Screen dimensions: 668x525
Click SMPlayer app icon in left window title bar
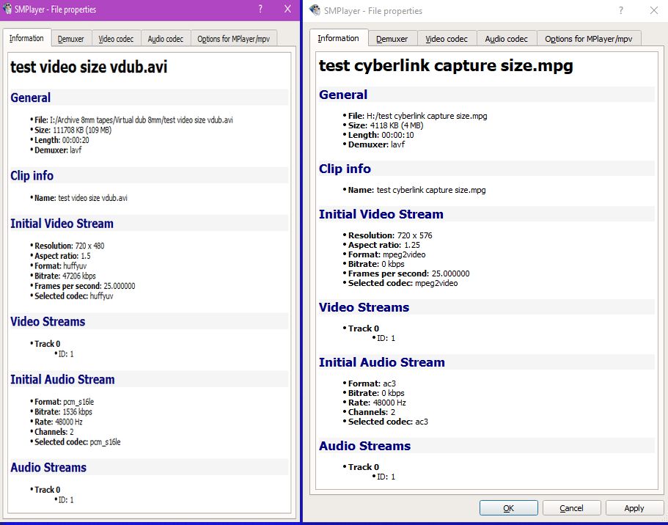pos(7,9)
